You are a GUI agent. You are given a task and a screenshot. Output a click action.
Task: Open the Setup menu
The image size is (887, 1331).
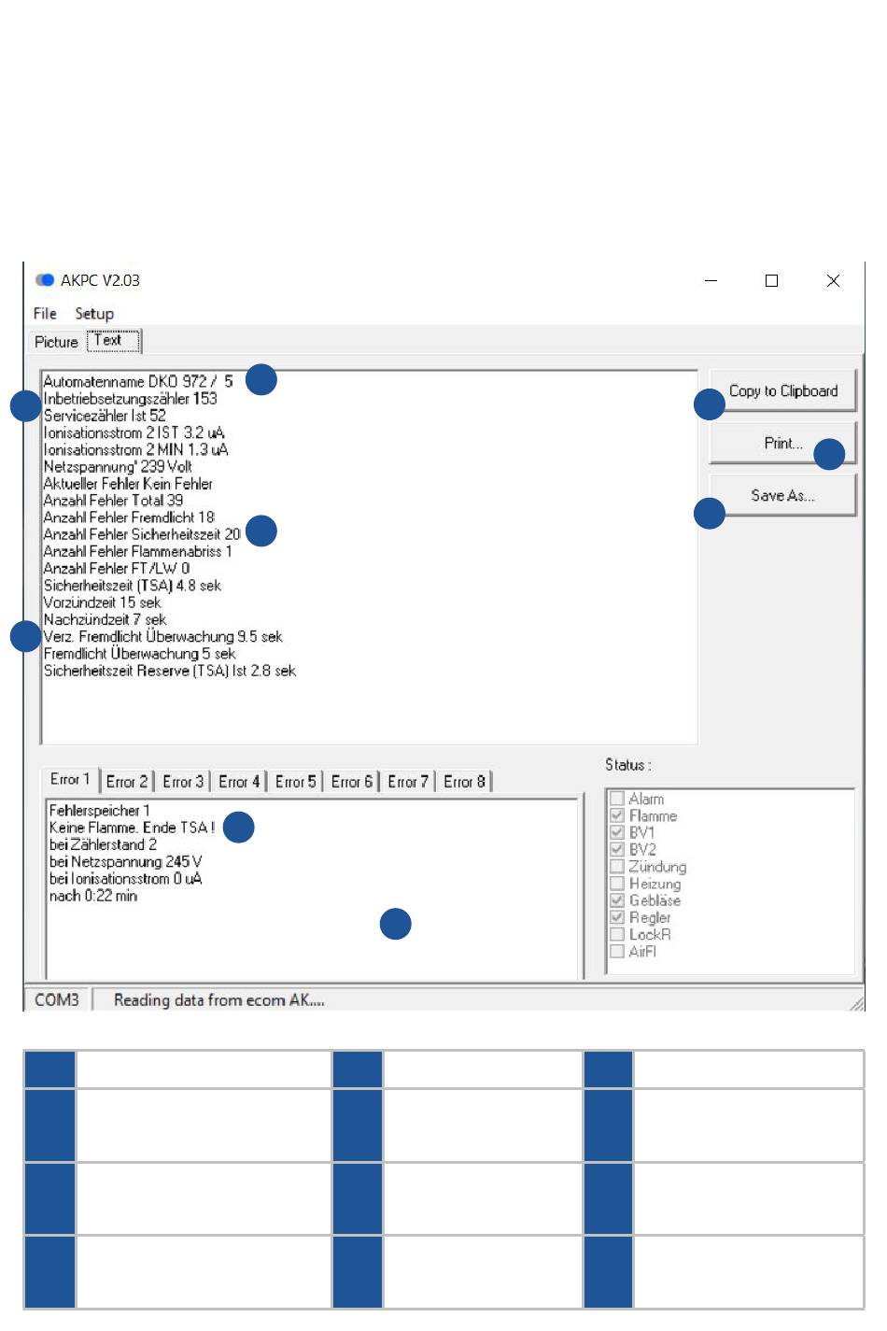coord(94,314)
